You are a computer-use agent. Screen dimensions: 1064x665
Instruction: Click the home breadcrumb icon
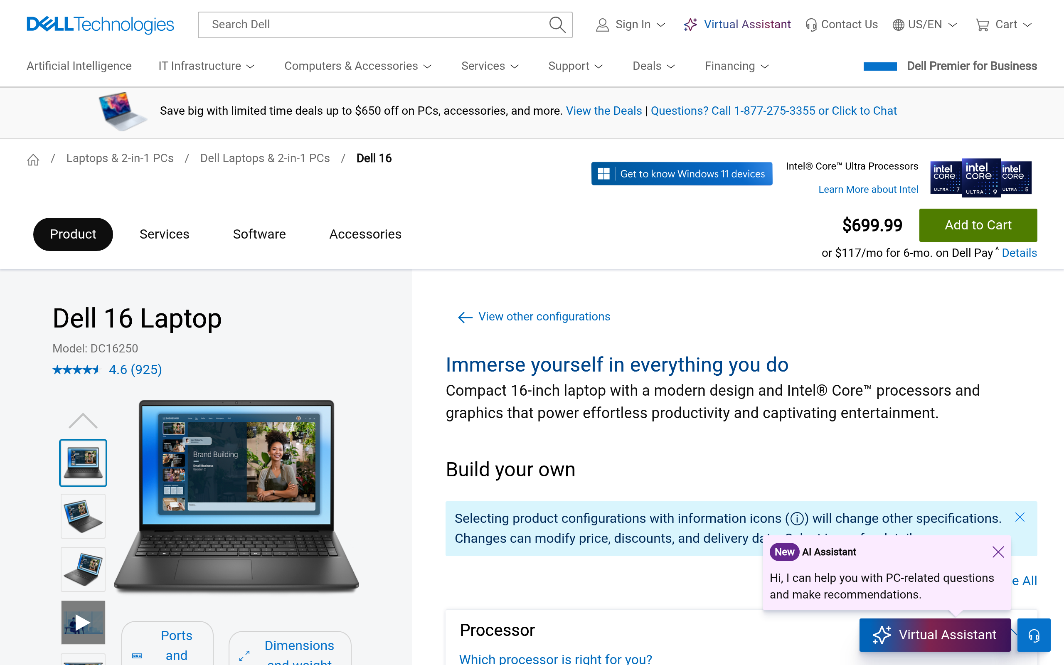click(x=33, y=159)
